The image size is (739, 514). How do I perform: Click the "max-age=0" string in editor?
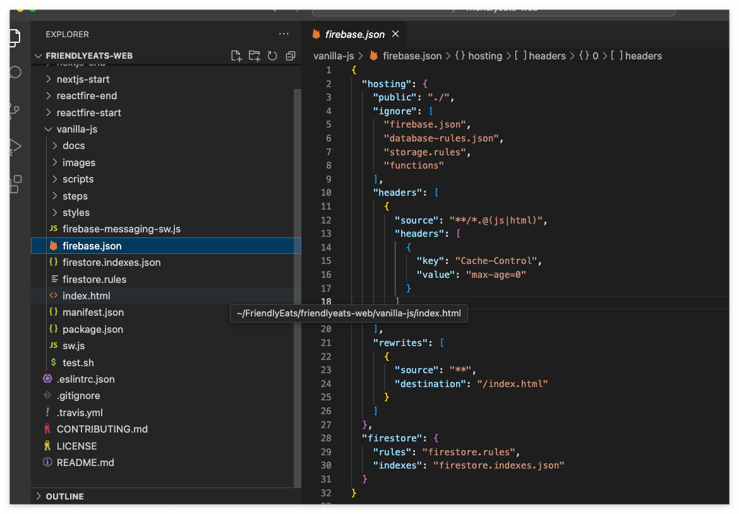pyautogui.click(x=496, y=275)
